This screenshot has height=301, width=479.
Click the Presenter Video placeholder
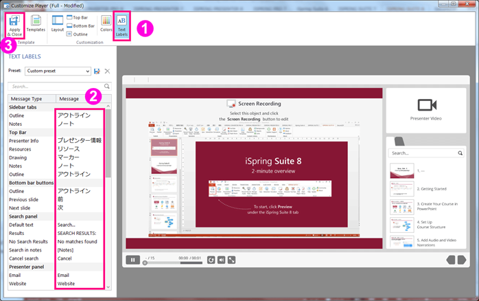pyautogui.click(x=426, y=110)
